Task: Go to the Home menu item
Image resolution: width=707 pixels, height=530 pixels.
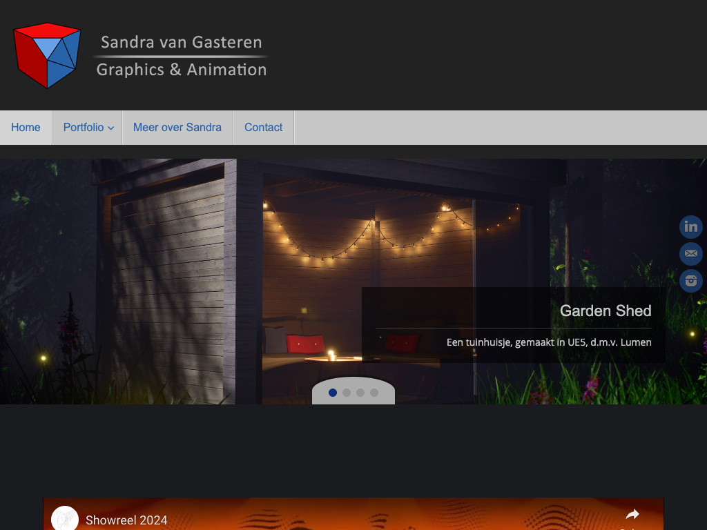Action: coord(26,128)
